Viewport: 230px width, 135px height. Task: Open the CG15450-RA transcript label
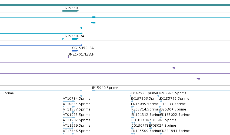(x=73, y=36)
